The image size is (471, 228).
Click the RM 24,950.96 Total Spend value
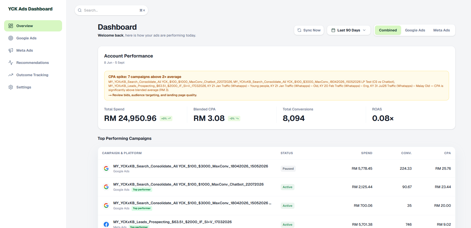point(130,118)
